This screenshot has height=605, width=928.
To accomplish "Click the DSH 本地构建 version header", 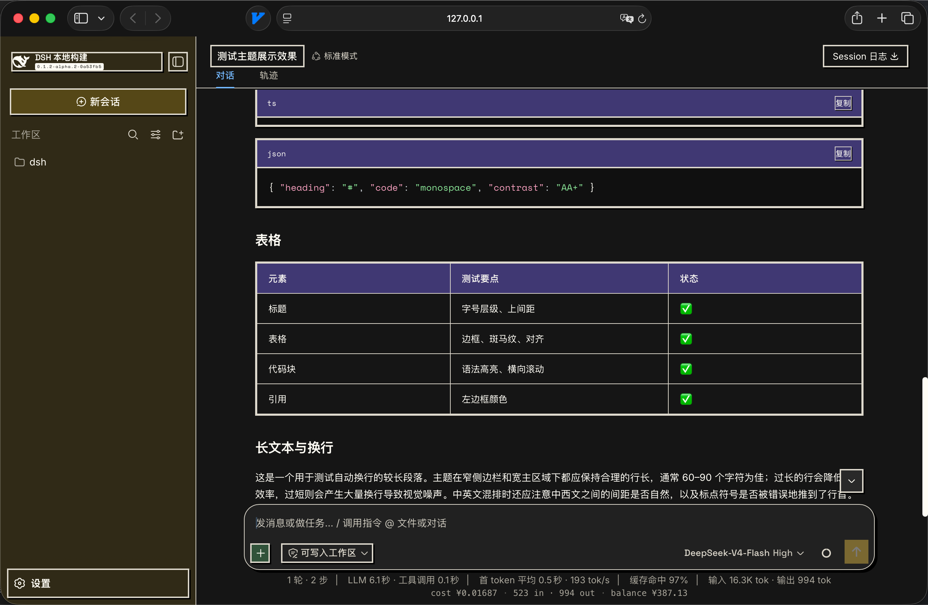I will (x=87, y=62).
